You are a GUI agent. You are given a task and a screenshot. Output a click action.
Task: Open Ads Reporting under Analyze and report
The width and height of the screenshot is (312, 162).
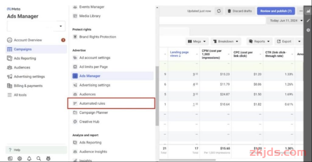(90, 143)
